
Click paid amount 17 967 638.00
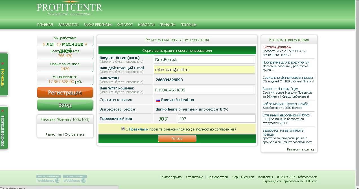(x=61, y=82)
